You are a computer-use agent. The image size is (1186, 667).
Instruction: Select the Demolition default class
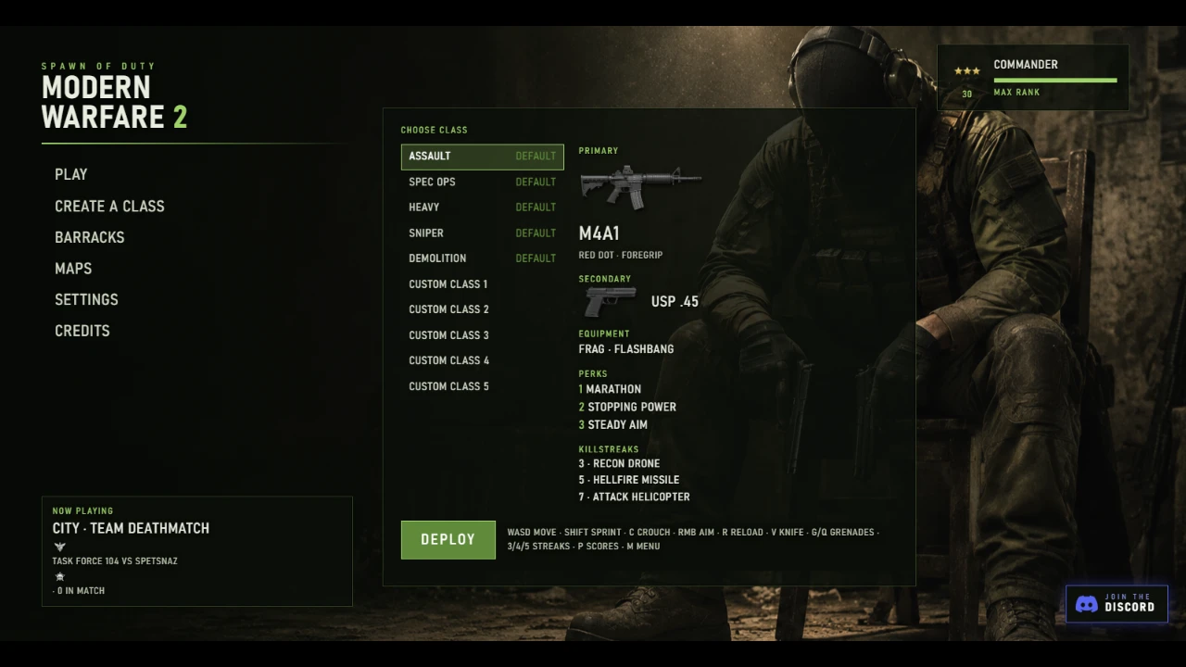[x=482, y=258]
